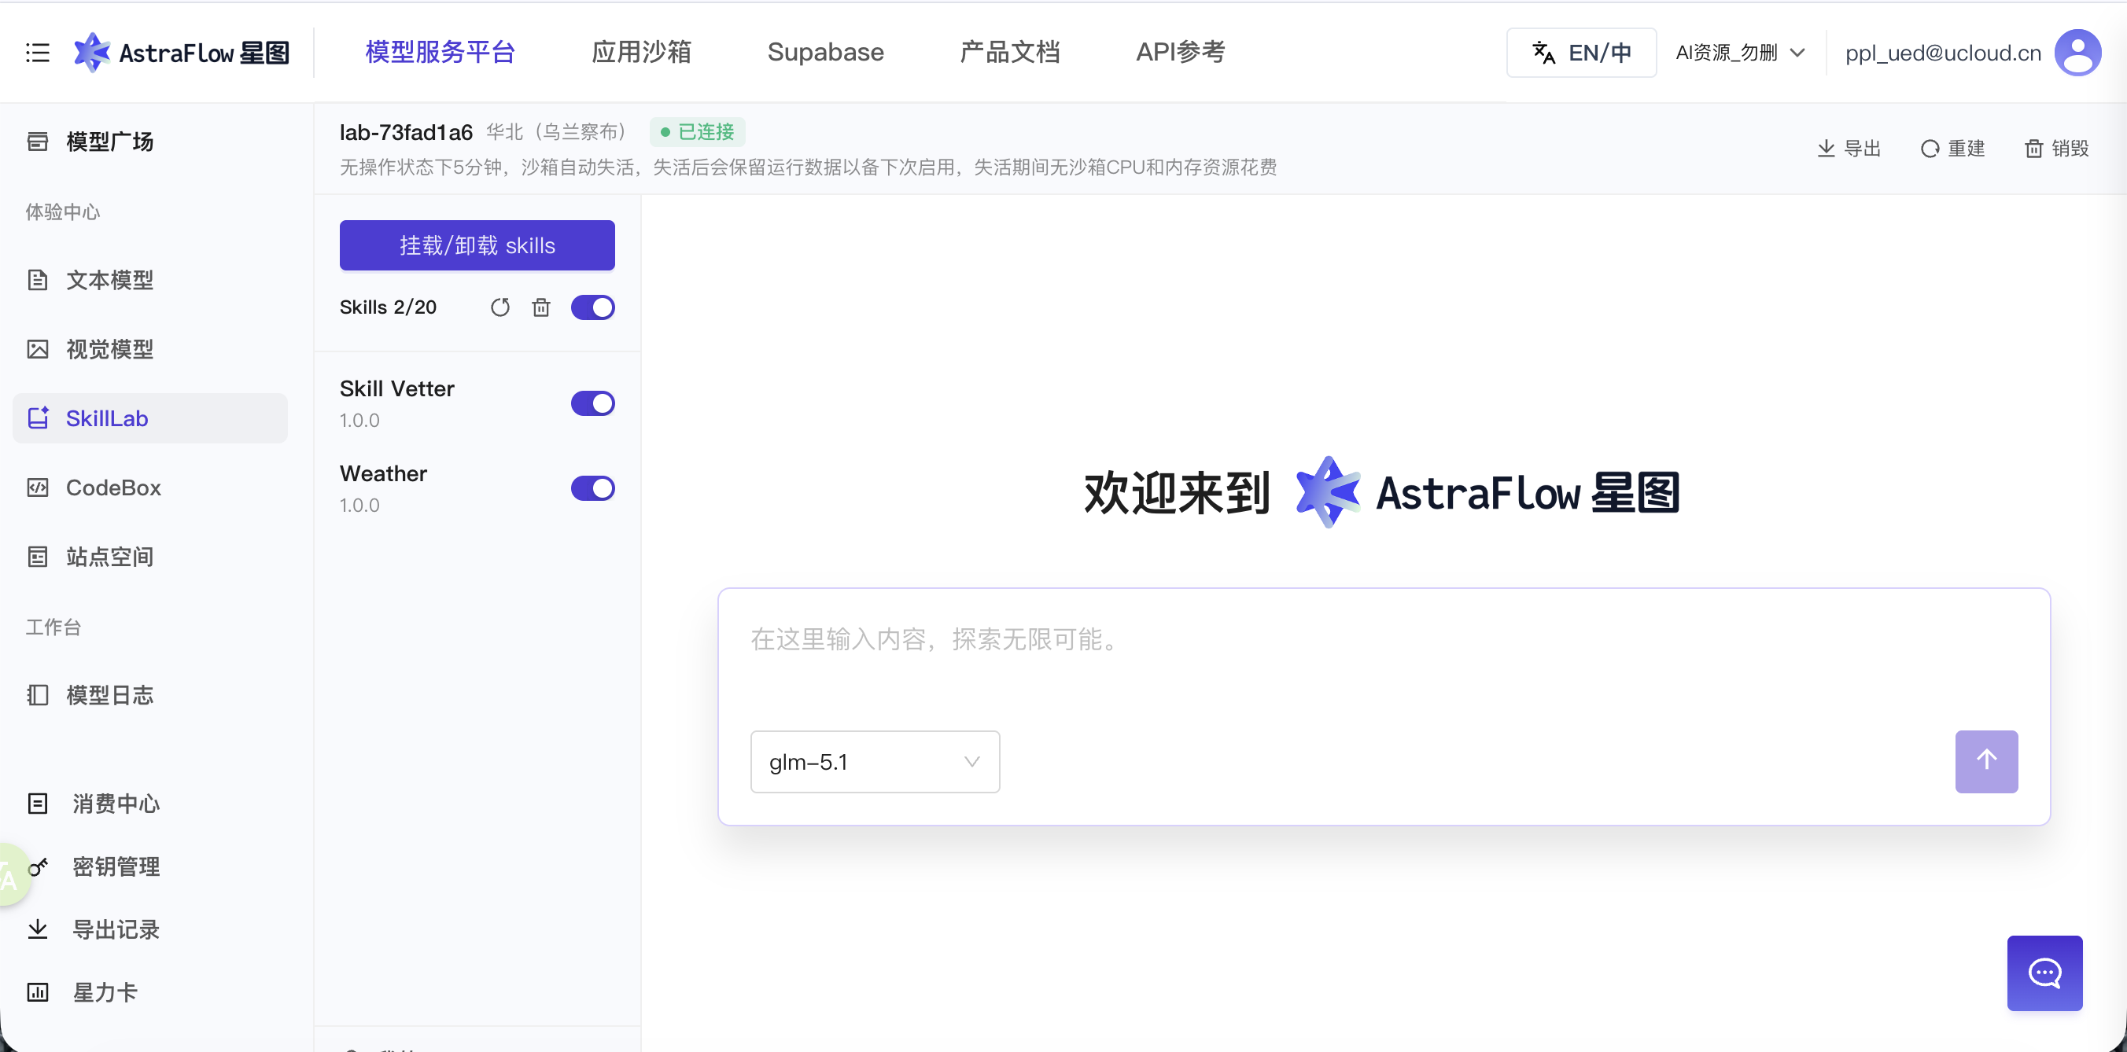Toggle the Skill Vetter switch
Image resolution: width=2127 pixels, height=1052 pixels.
(x=593, y=403)
